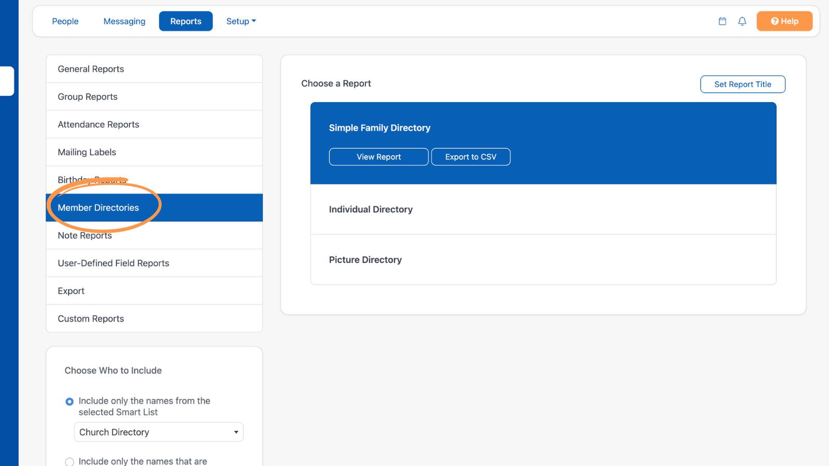Open User-Defined Field Reports category
The height and width of the screenshot is (466, 829).
154,263
